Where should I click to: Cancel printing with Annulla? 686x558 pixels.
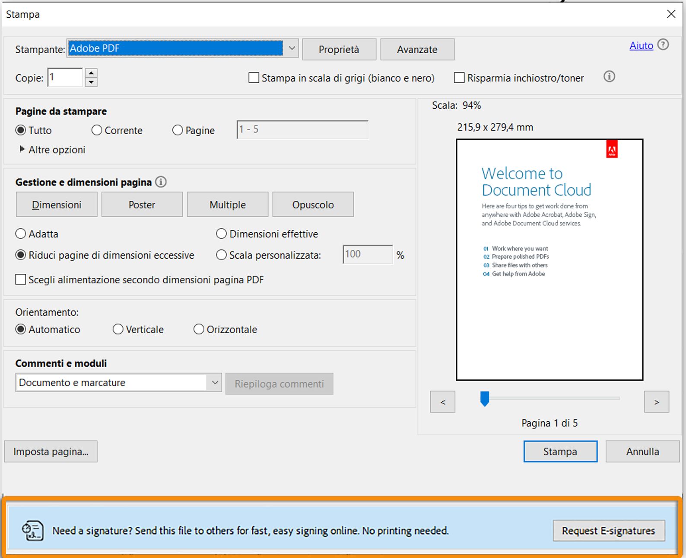643,452
